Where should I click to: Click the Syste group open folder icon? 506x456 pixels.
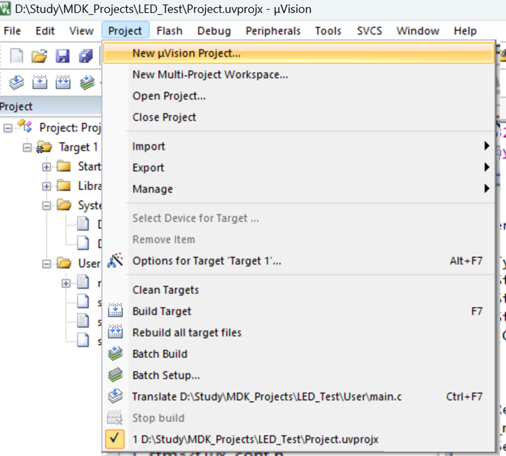64,205
